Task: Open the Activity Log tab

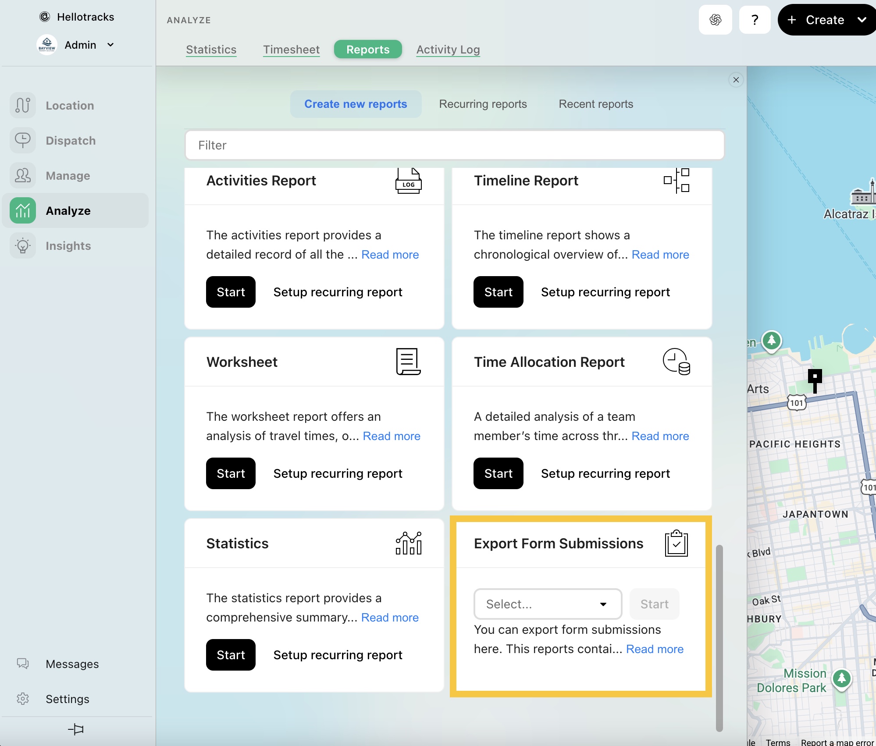Action: (448, 50)
